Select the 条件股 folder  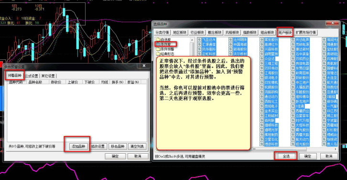163,45
